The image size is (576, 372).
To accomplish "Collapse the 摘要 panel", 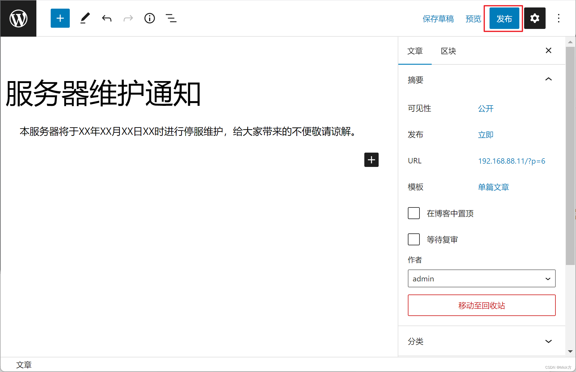I will pos(549,79).
